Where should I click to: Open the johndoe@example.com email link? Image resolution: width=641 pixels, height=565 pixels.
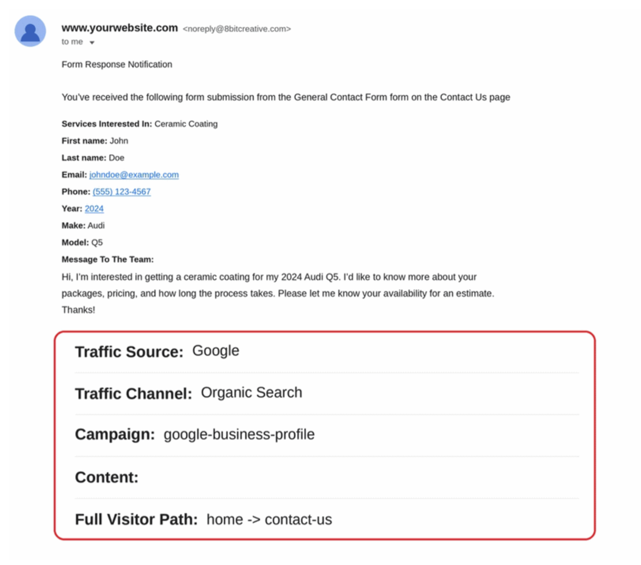pyautogui.click(x=134, y=175)
